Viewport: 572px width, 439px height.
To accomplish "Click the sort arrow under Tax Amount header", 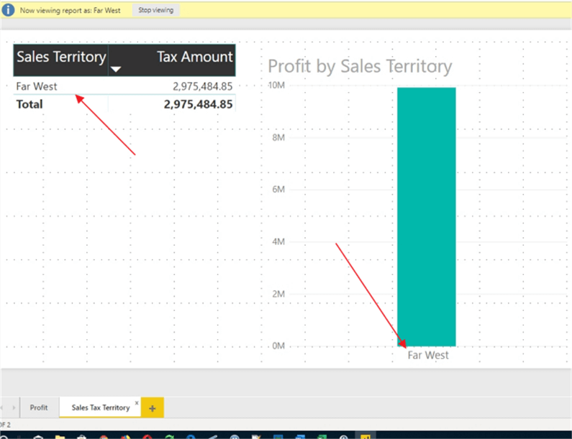I will pos(116,69).
